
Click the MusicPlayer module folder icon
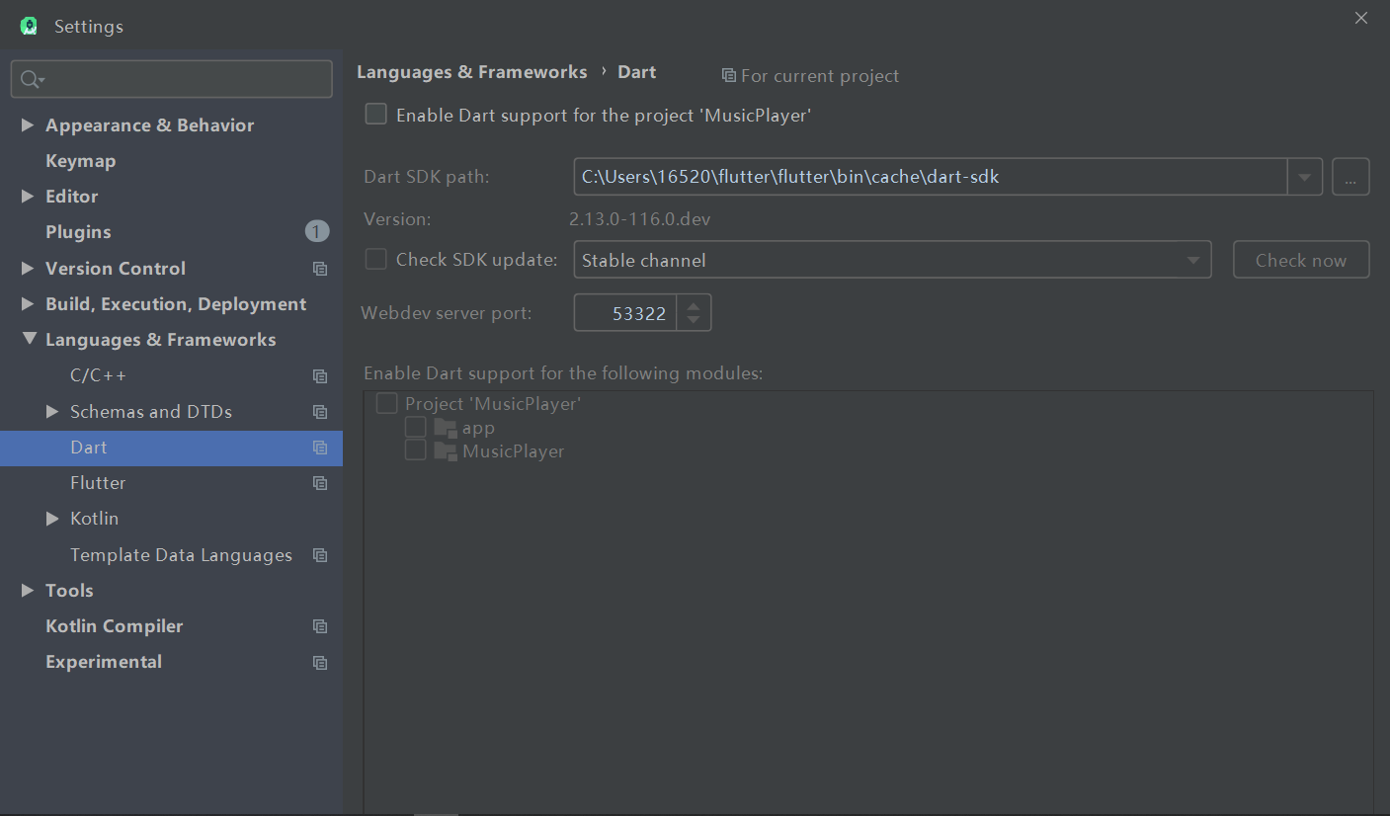446,450
